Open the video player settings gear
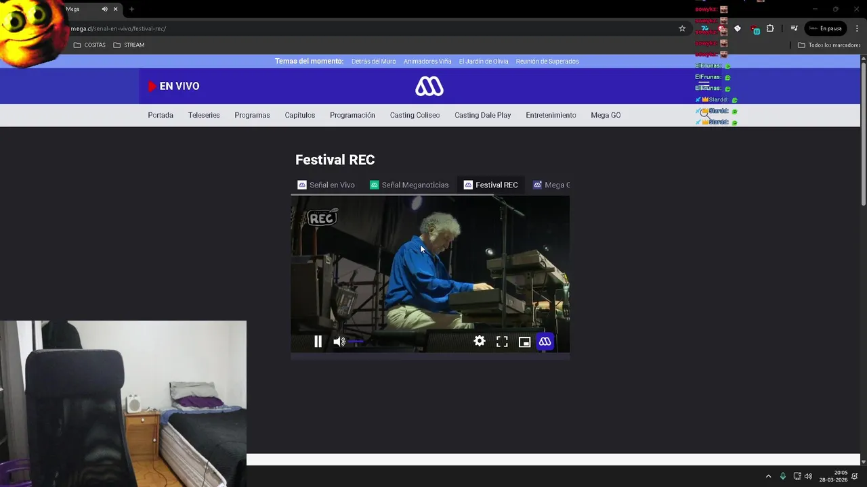The width and height of the screenshot is (867, 487). (x=479, y=342)
